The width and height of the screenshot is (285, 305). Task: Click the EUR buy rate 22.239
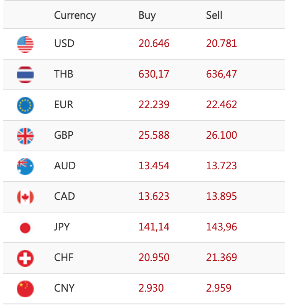point(154,105)
